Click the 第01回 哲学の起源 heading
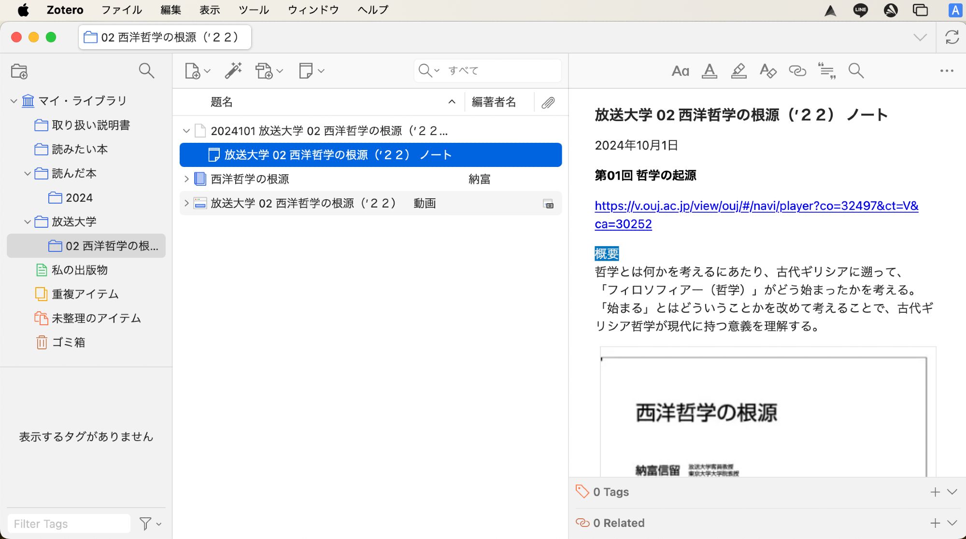 (x=645, y=175)
